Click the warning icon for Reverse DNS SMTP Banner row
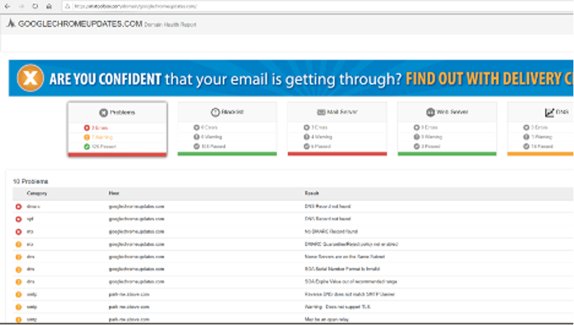This screenshot has width=574, height=325. coord(18,294)
